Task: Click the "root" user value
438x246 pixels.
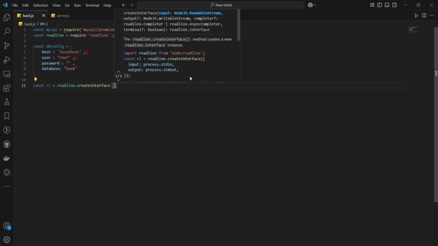Action: [64, 58]
